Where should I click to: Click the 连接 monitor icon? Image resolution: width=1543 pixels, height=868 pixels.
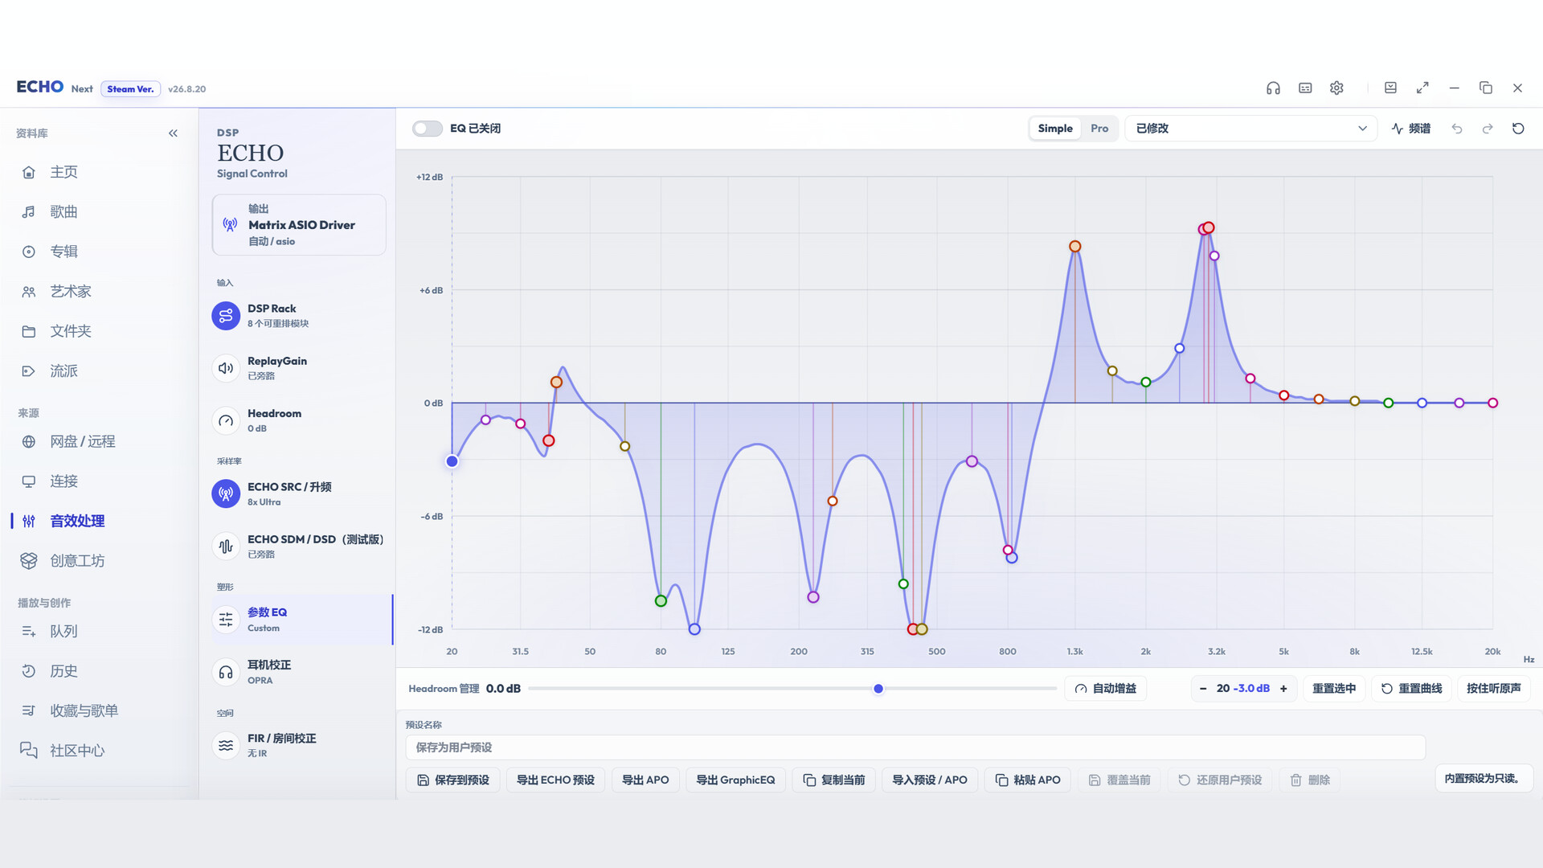tap(29, 481)
